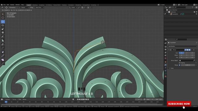Viewport: 198px width, 111px height.
Task: Open the File menu
Action: (4, 5)
